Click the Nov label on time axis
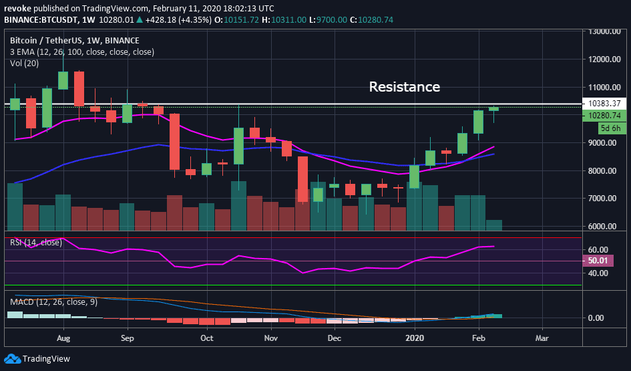This screenshot has width=631, height=371. 271,339
